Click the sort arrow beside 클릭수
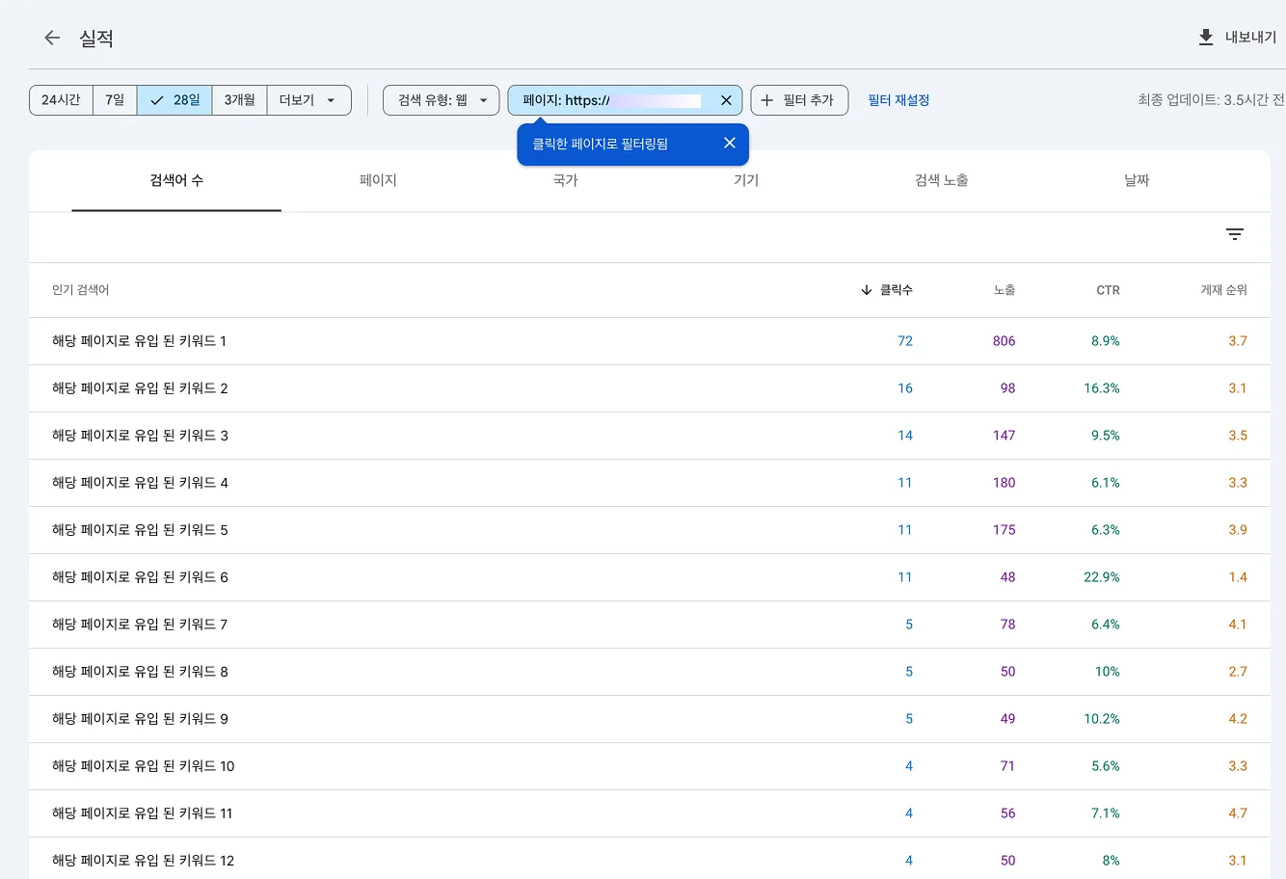 (x=867, y=289)
